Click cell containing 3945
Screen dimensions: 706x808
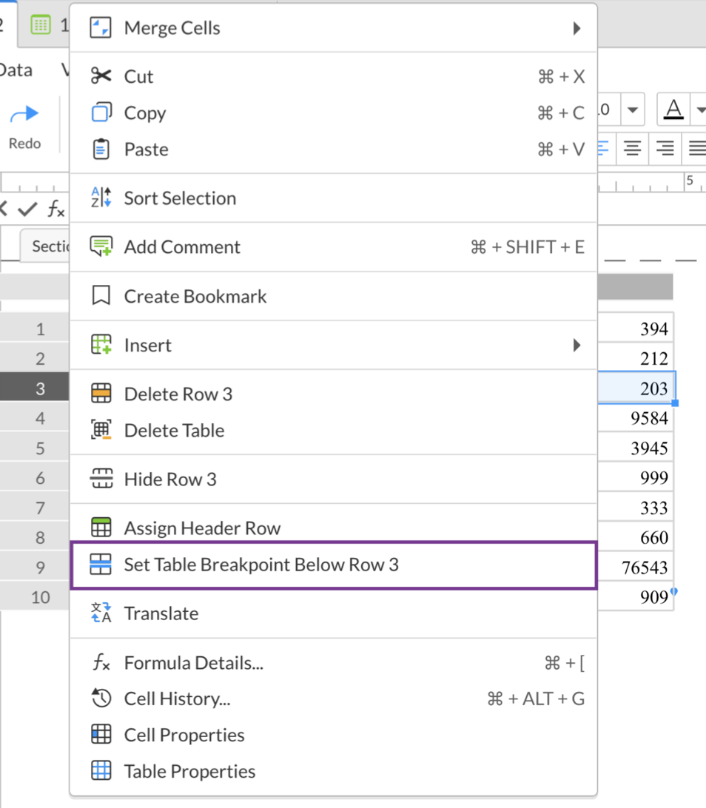point(636,448)
